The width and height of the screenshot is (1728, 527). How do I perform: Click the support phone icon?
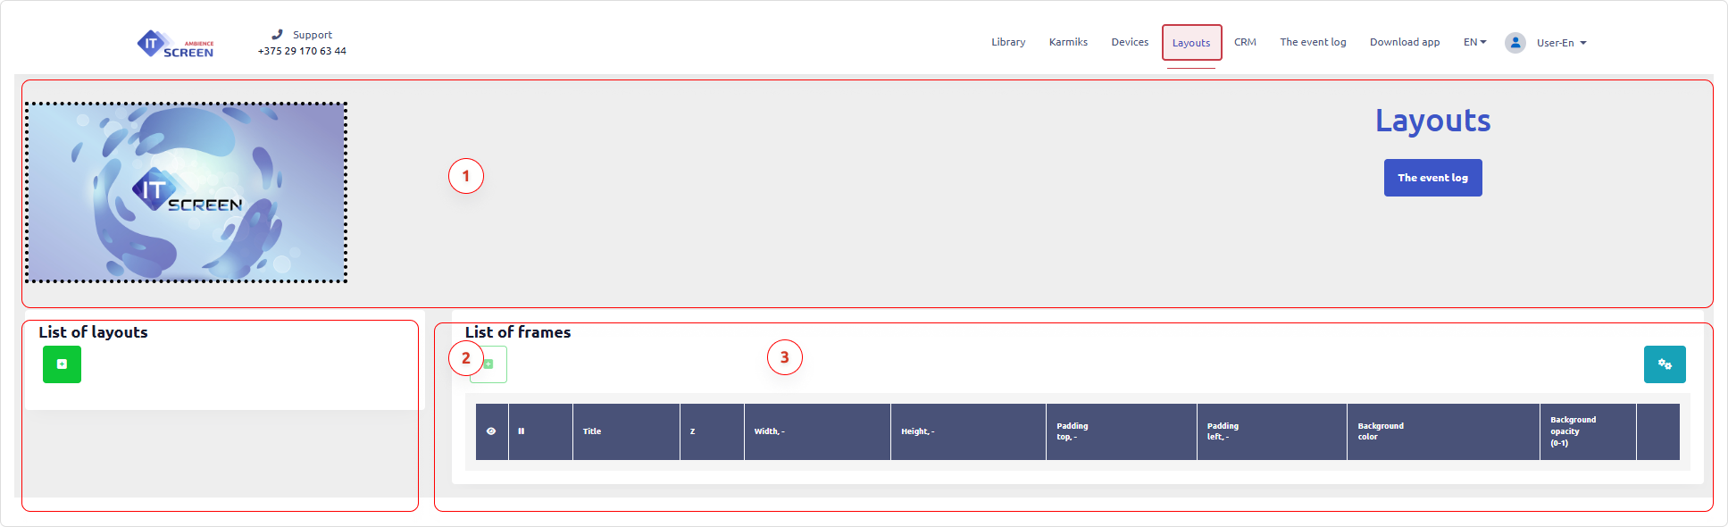pyautogui.click(x=277, y=35)
